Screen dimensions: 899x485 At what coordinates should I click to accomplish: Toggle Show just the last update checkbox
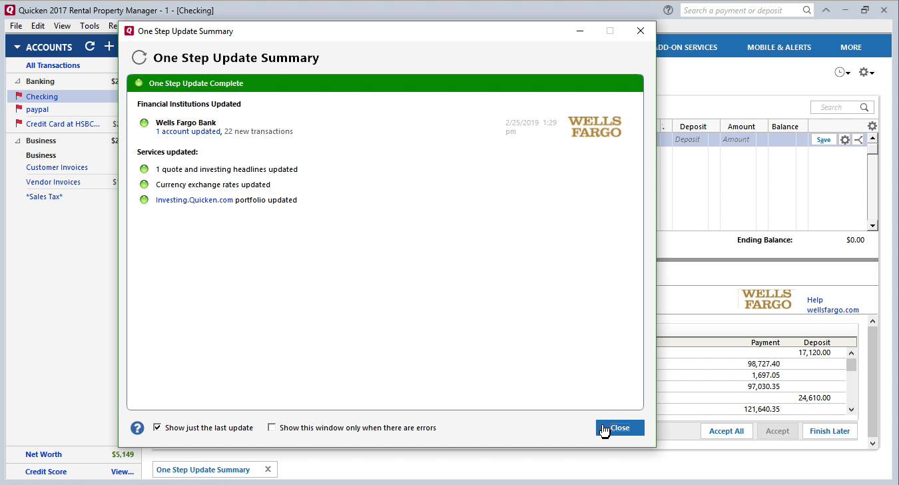click(157, 427)
